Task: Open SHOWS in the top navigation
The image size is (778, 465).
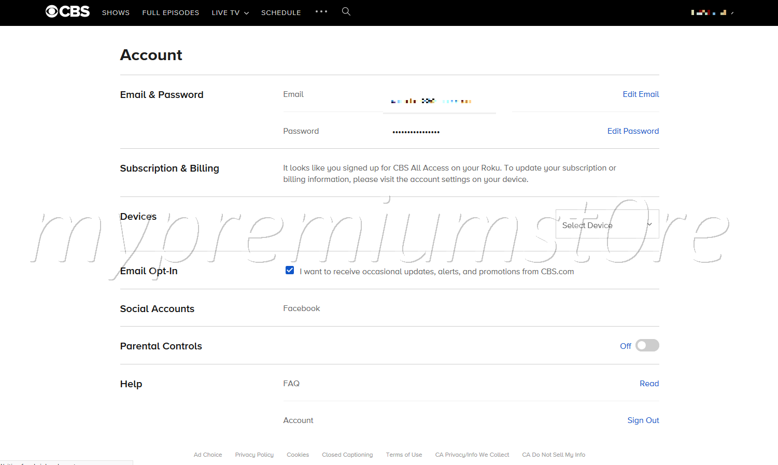Action: point(116,12)
